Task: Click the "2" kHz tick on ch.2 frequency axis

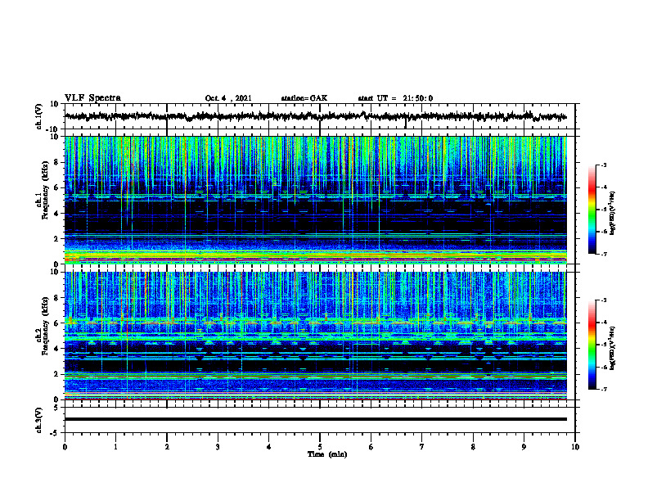Action: (57, 374)
